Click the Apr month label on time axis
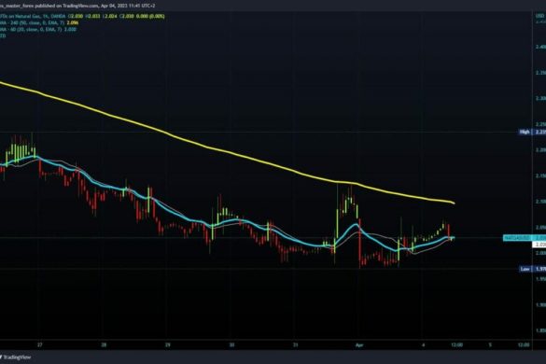This screenshot has width=546, height=364. pyautogui.click(x=359, y=345)
